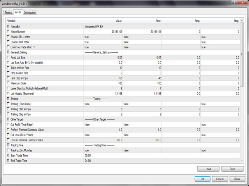Click the Start column header

142,21
